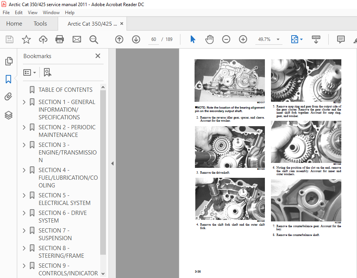Open bookmark options dropdown
The height and width of the screenshot is (278, 357).
tap(29, 72)
